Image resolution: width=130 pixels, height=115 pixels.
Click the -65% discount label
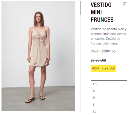(96, 68)
